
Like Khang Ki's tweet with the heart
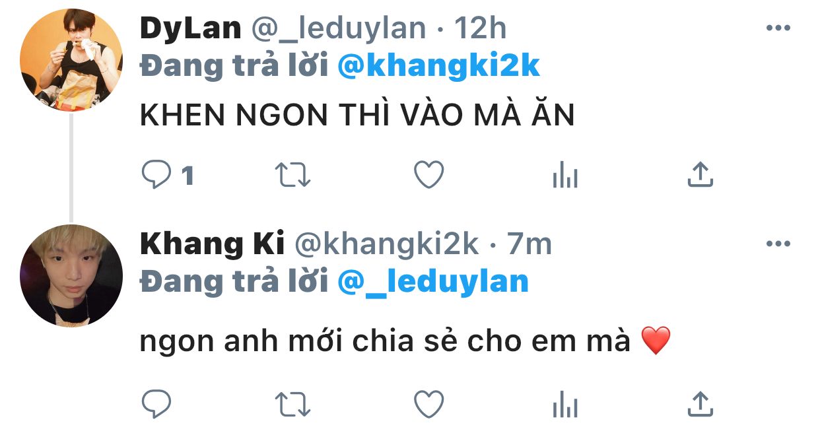[x=428, y=403]
